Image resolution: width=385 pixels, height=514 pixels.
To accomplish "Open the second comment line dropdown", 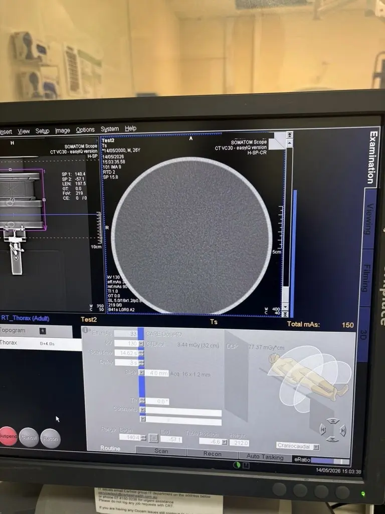I will point(143,419).
